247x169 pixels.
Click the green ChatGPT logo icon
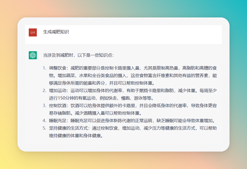tap(33, 55)
